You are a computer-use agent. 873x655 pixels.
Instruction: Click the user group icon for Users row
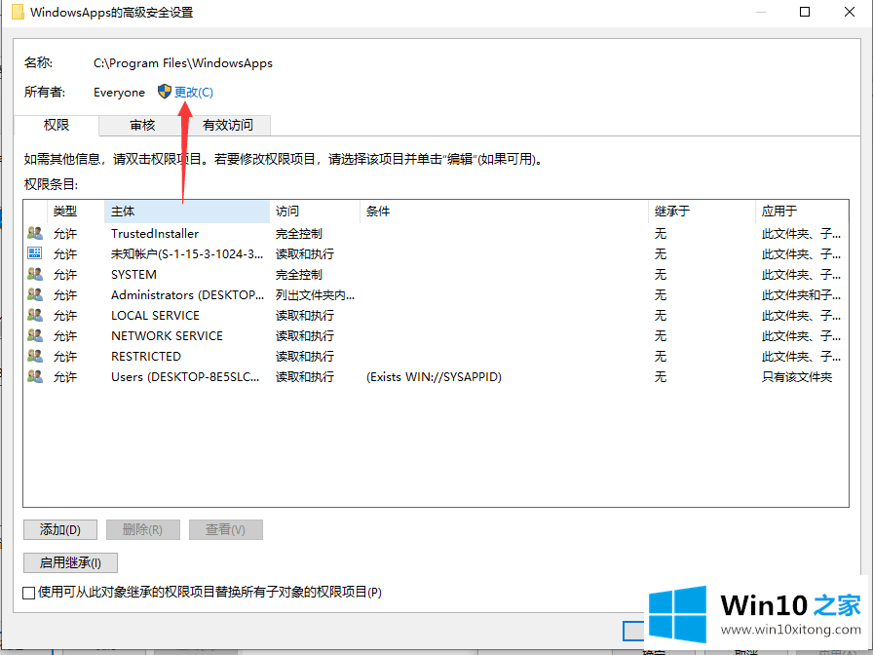pyautogui.click(x=35, y=376)
